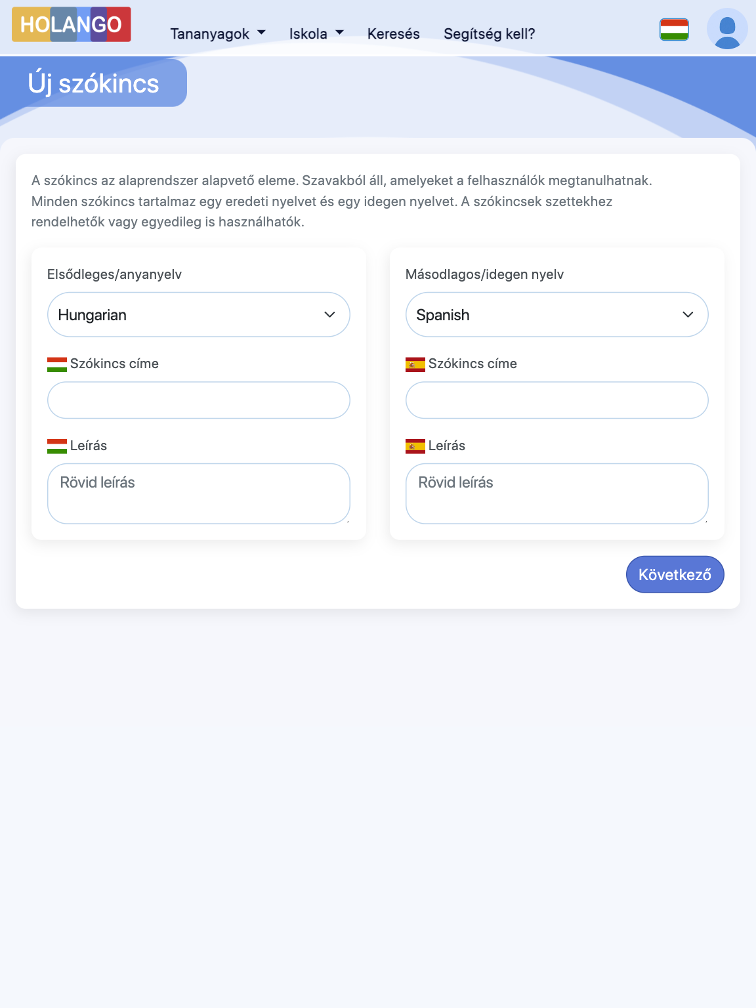Open the user profile avatar
This screenshot has width=756, height=1008.
coord(726,30)
